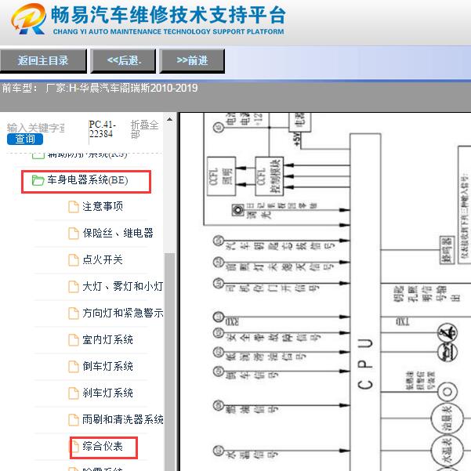Click the 厂家:H-华晨汽车阁瑞斯2010-2019 vehicle model text
This screenshot has width=471, height=471.
(x=121, y=89)
